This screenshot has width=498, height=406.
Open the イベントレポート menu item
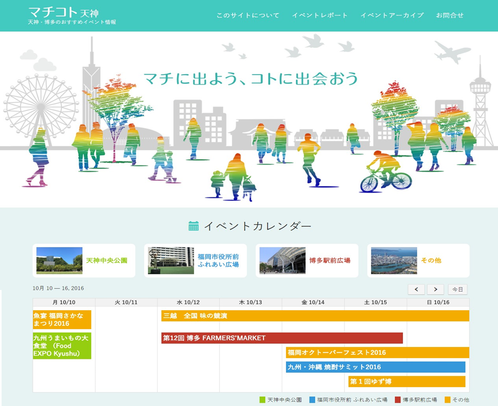320,16
